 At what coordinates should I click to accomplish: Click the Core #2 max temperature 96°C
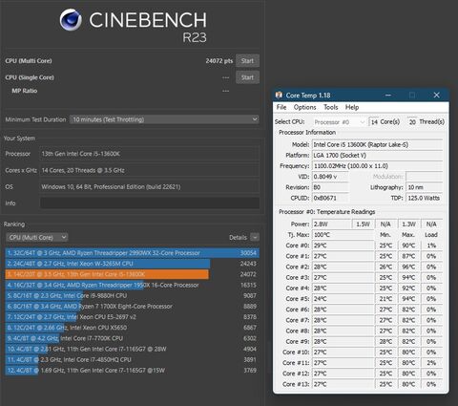pos(408,267)
